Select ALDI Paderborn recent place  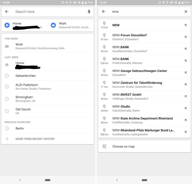tap(47, 87)
